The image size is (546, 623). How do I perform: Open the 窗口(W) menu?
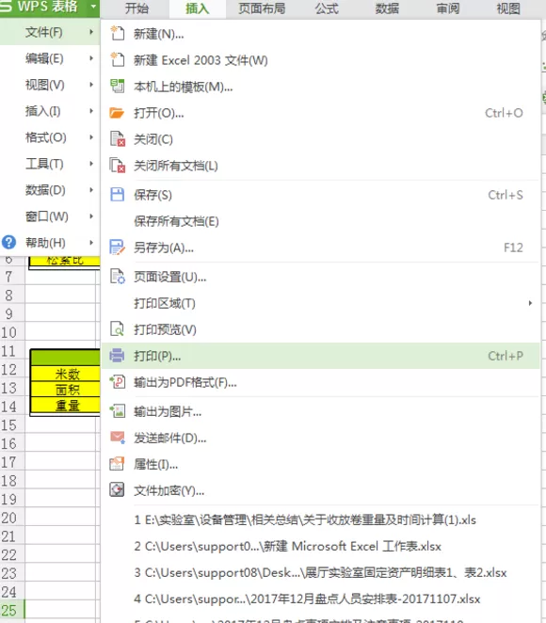(50, 216)
